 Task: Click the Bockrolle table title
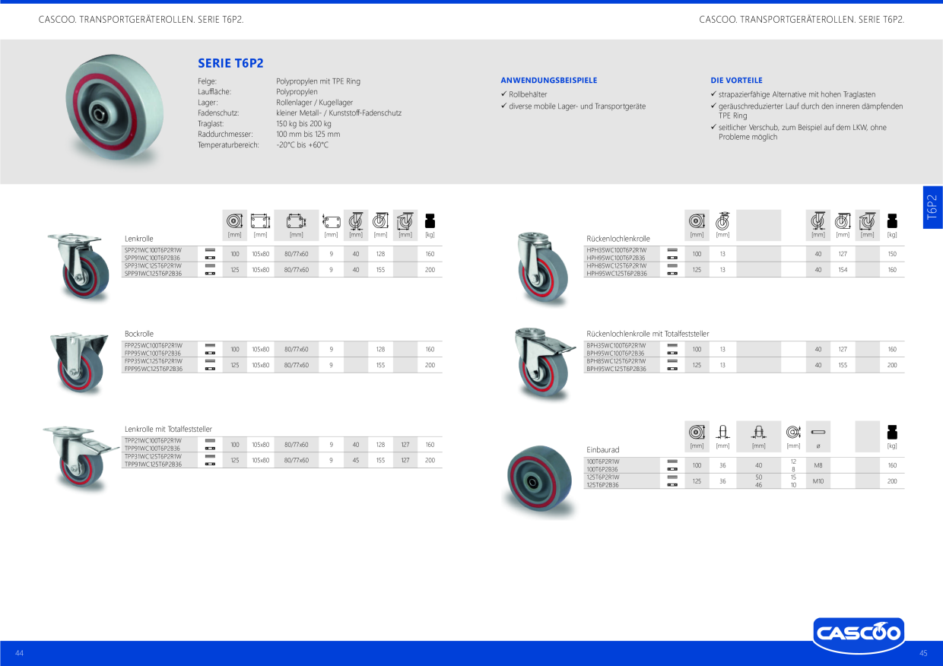(x=139, y=334)
